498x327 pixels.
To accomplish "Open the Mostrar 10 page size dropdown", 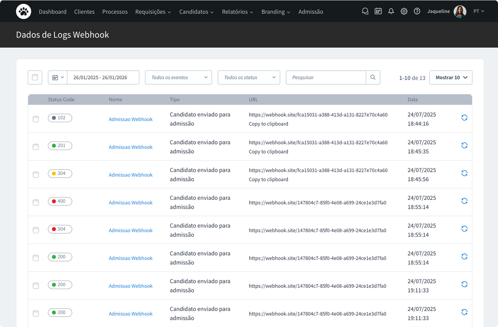I will click(451, 78).
